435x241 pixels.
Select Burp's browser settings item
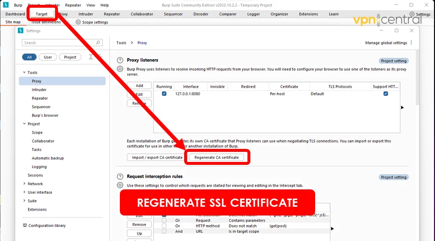coord(45,115)
